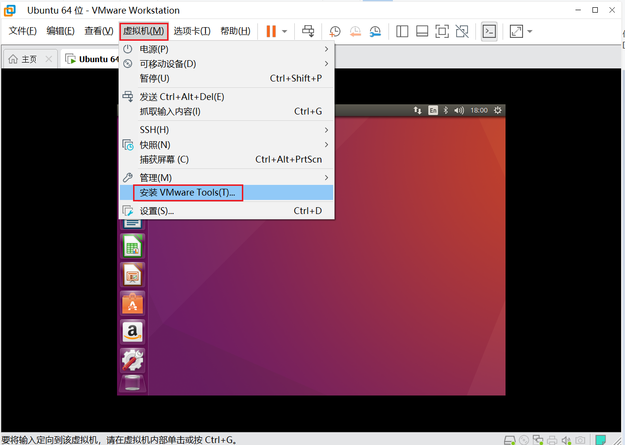Launch LibreOffice Calc from the launcher
Screen dimensions: 625x445
[x=133, y=246]
